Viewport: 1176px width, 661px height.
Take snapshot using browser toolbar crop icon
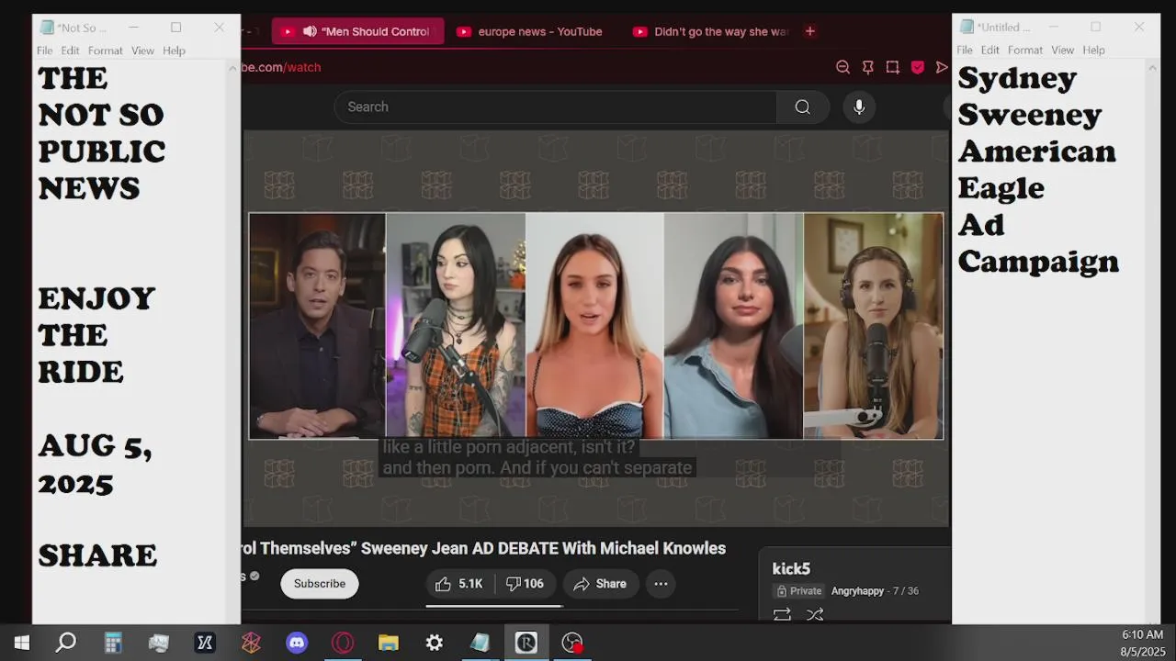point(892,67)
